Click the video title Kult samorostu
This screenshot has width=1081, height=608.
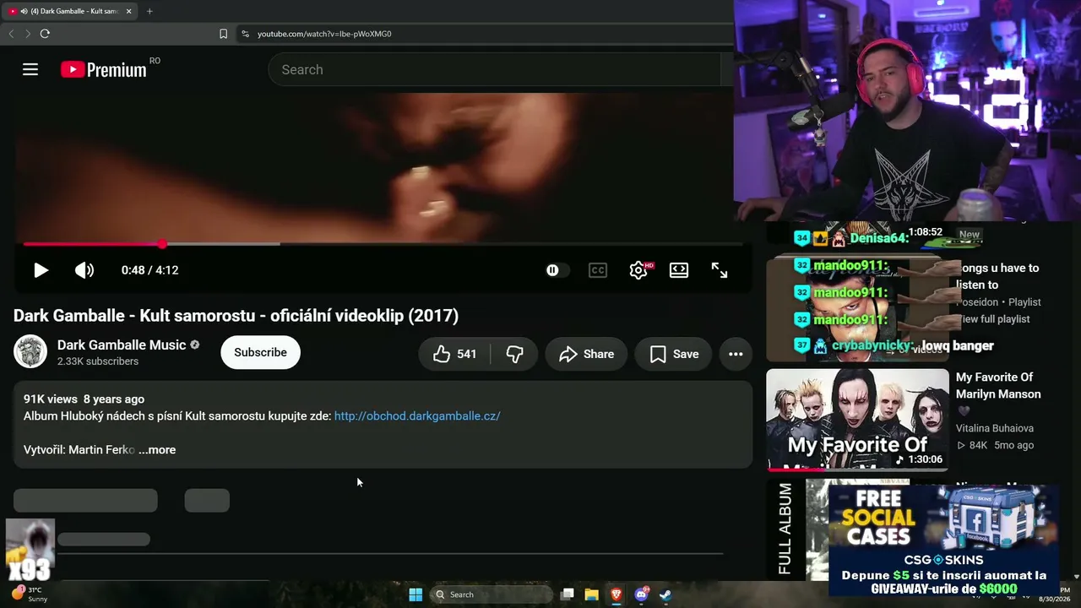coord(236,316)
